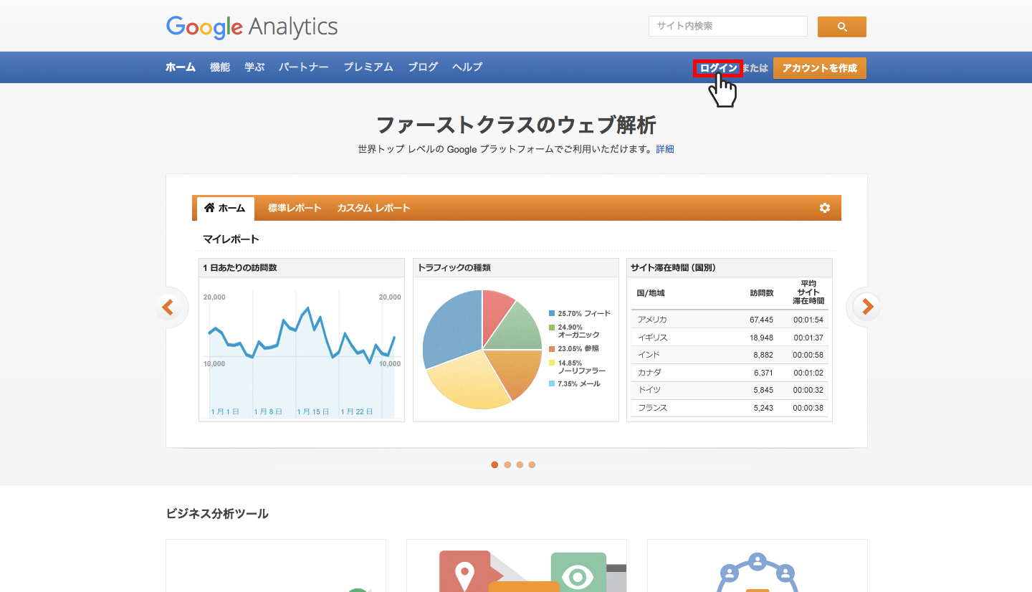
Task: Click the 24.90% オーガニック legend entry
Action: tap(574, 331)
